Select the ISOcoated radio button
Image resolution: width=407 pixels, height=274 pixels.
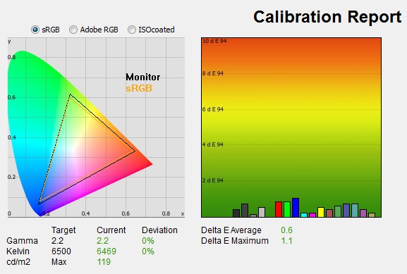[132, 30]
